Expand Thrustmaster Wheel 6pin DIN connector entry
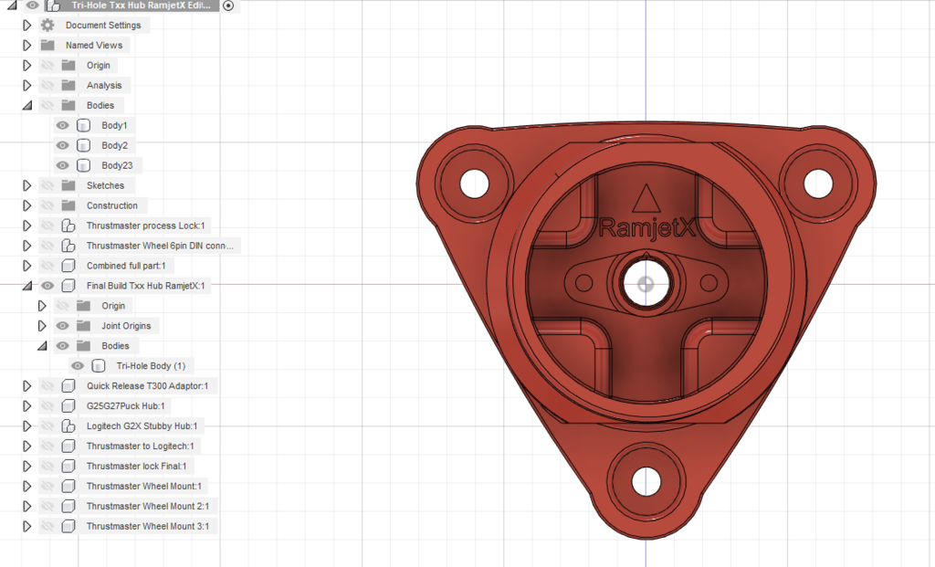 [25, 245]
